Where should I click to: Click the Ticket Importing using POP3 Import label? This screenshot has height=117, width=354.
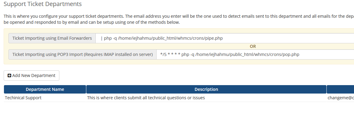tap(82, 54)
